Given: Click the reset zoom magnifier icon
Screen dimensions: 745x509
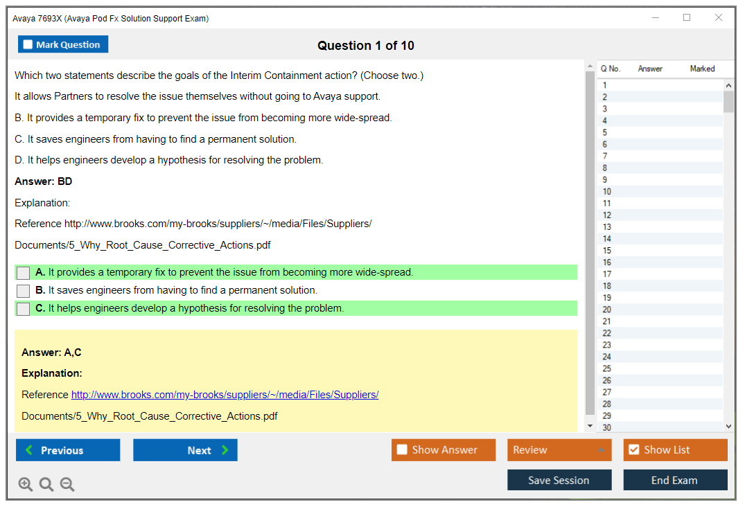Looking at the screenshot, I should [46, 485].
